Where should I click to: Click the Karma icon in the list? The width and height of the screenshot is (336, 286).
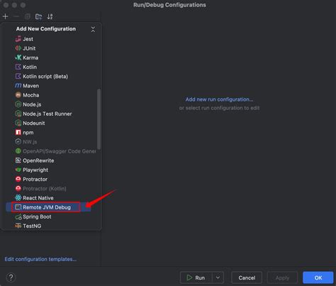point(18,57)
